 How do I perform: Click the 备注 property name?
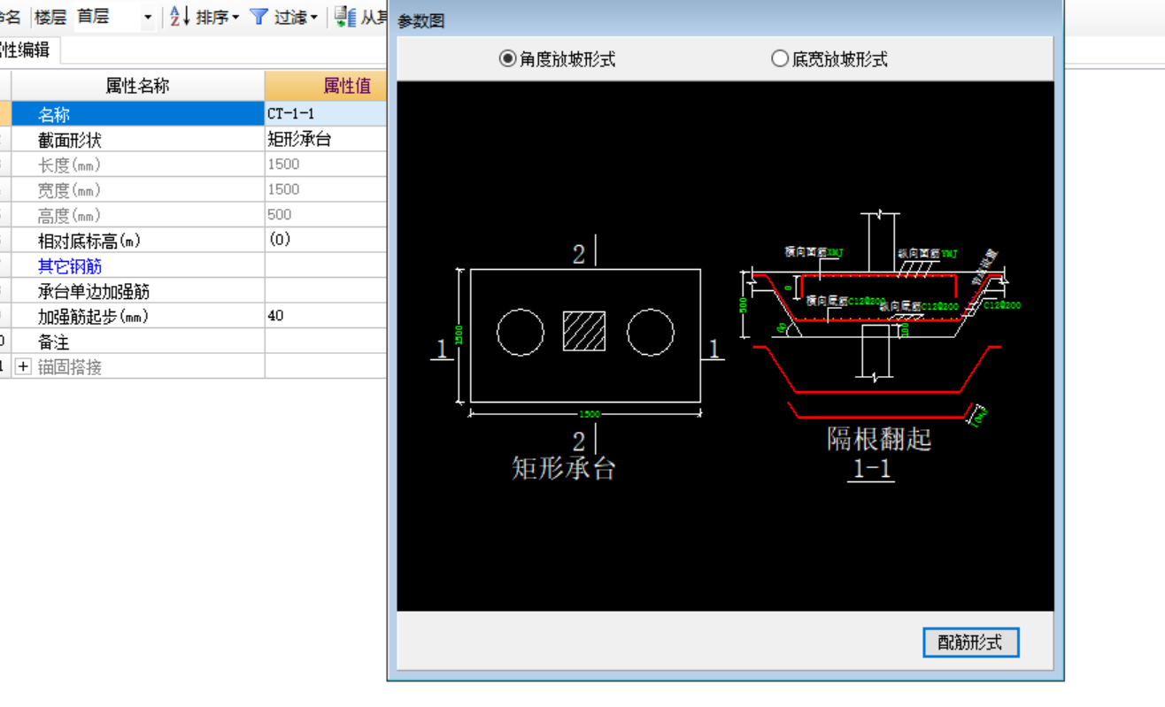coord(54,342)
